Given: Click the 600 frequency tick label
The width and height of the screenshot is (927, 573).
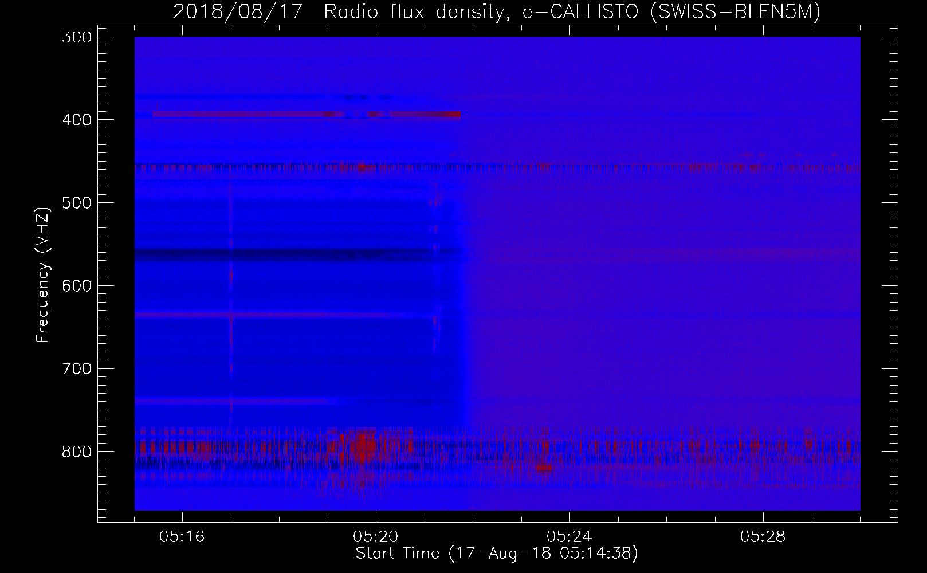Looking at the screenshot, I should (76, 286).
